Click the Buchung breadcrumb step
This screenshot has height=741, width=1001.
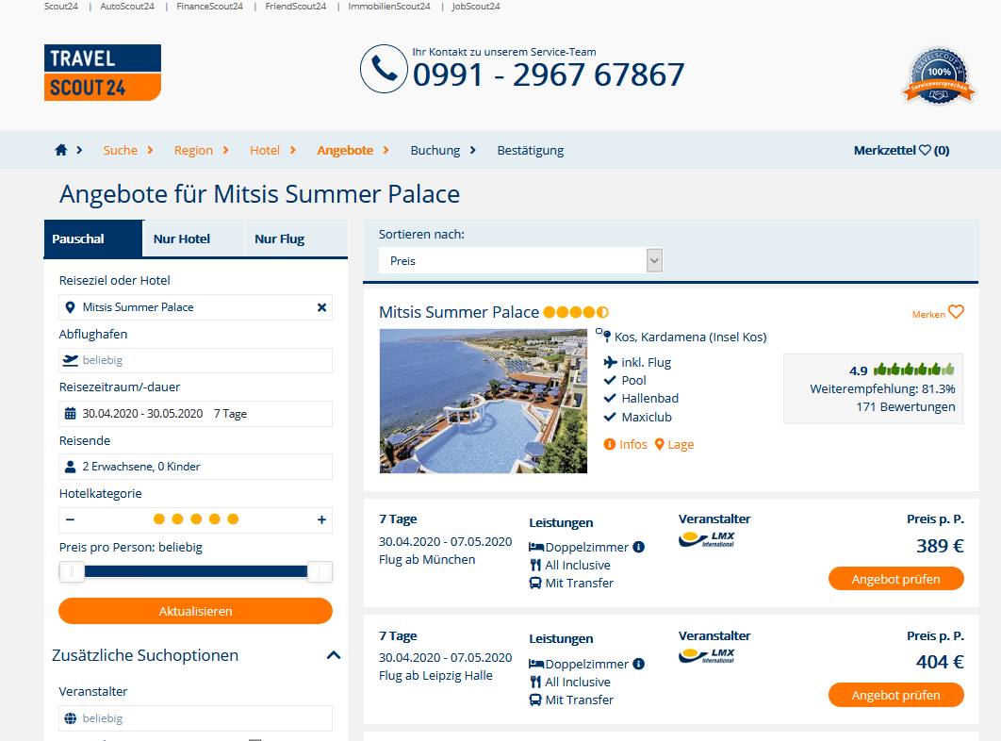(x=435, y=150)
